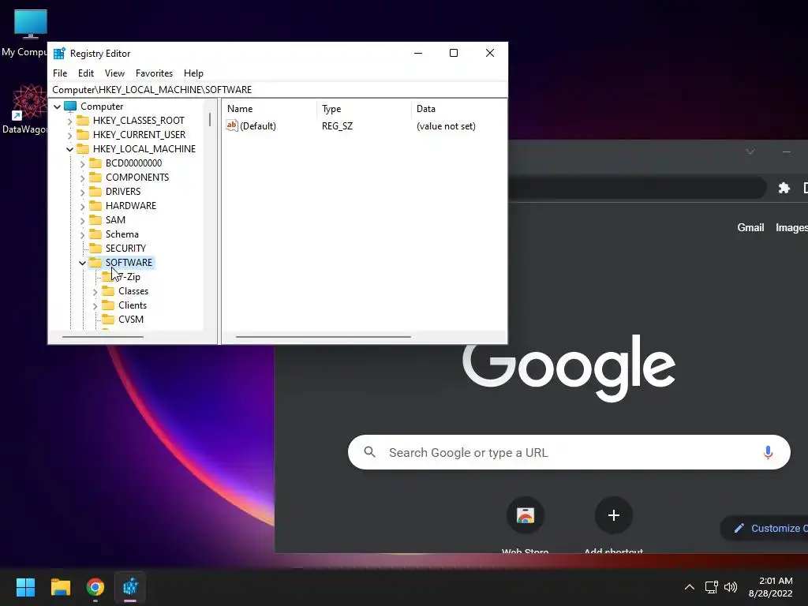Click the Data column header
The height and width of the screenshot is (606, 808).
pos(458,109)
